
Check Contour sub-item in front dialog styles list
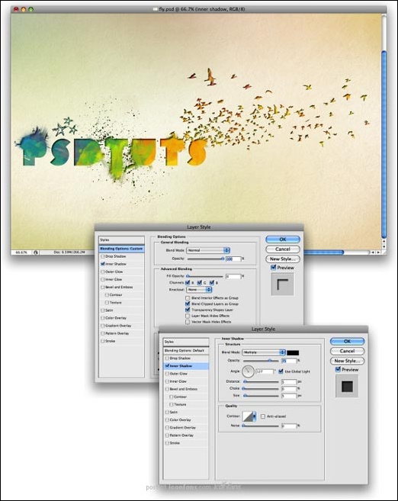(172, 397)
